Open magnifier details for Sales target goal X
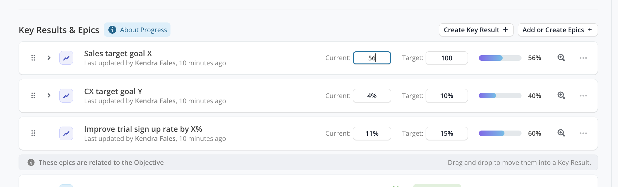 point(561,58)
